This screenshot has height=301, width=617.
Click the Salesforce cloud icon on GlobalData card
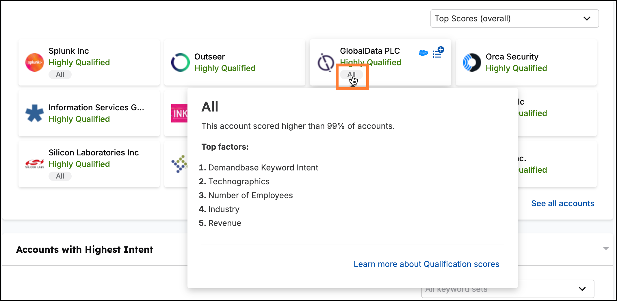click(x=423, y=53)
